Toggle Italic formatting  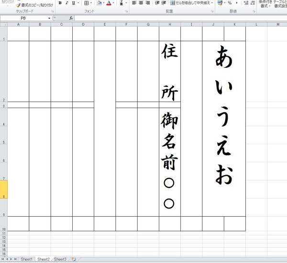(67, 3)
